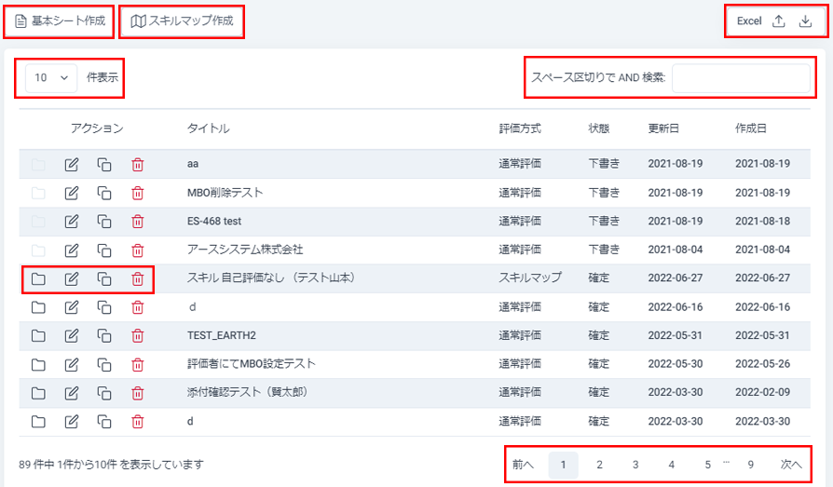Viewport: 833px width, 487px height.
Task: Open folder for '添付確認テスト（賢太郎）' row
Action: pyautogui.click(x=38, y=393)
